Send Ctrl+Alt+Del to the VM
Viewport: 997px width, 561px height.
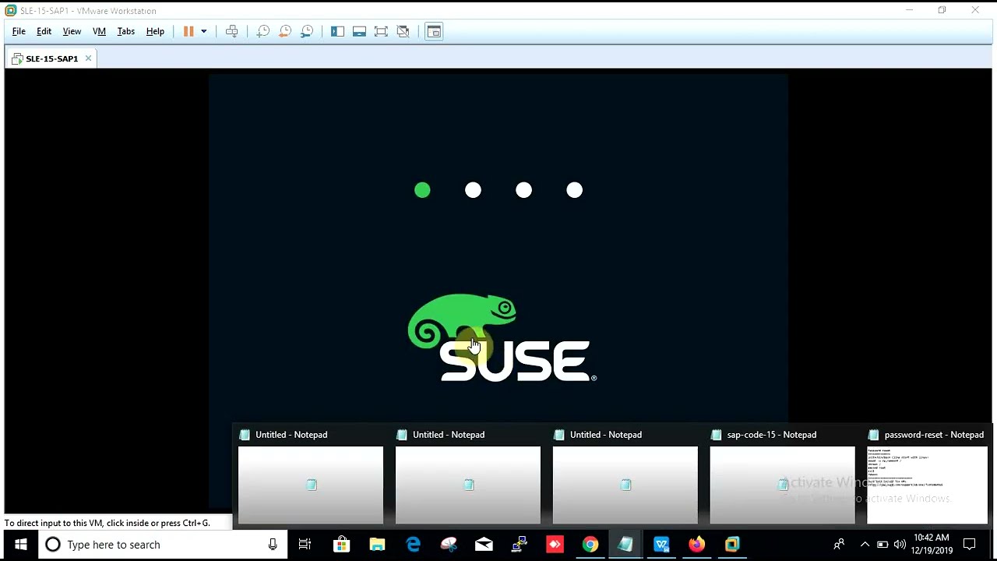pyautogui.click(x=231, y=31)
